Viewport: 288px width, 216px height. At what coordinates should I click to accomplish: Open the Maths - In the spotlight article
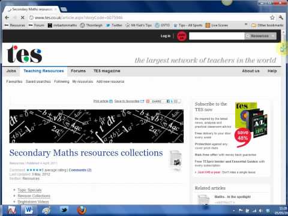coord(232,197)
